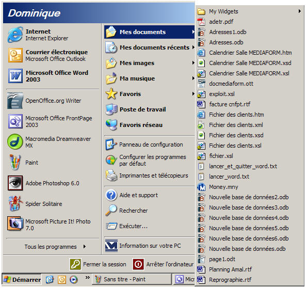This screenshot has height=288, width=306.
Task: Click the media player quick launch icon
Action: 74,280
